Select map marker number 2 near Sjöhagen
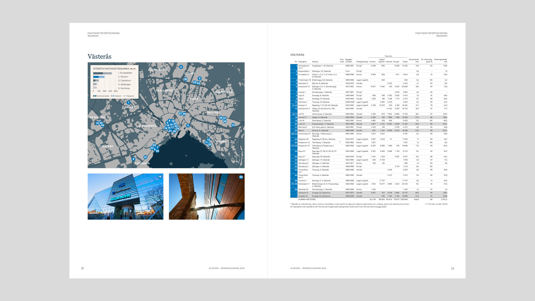 (133, 159)
